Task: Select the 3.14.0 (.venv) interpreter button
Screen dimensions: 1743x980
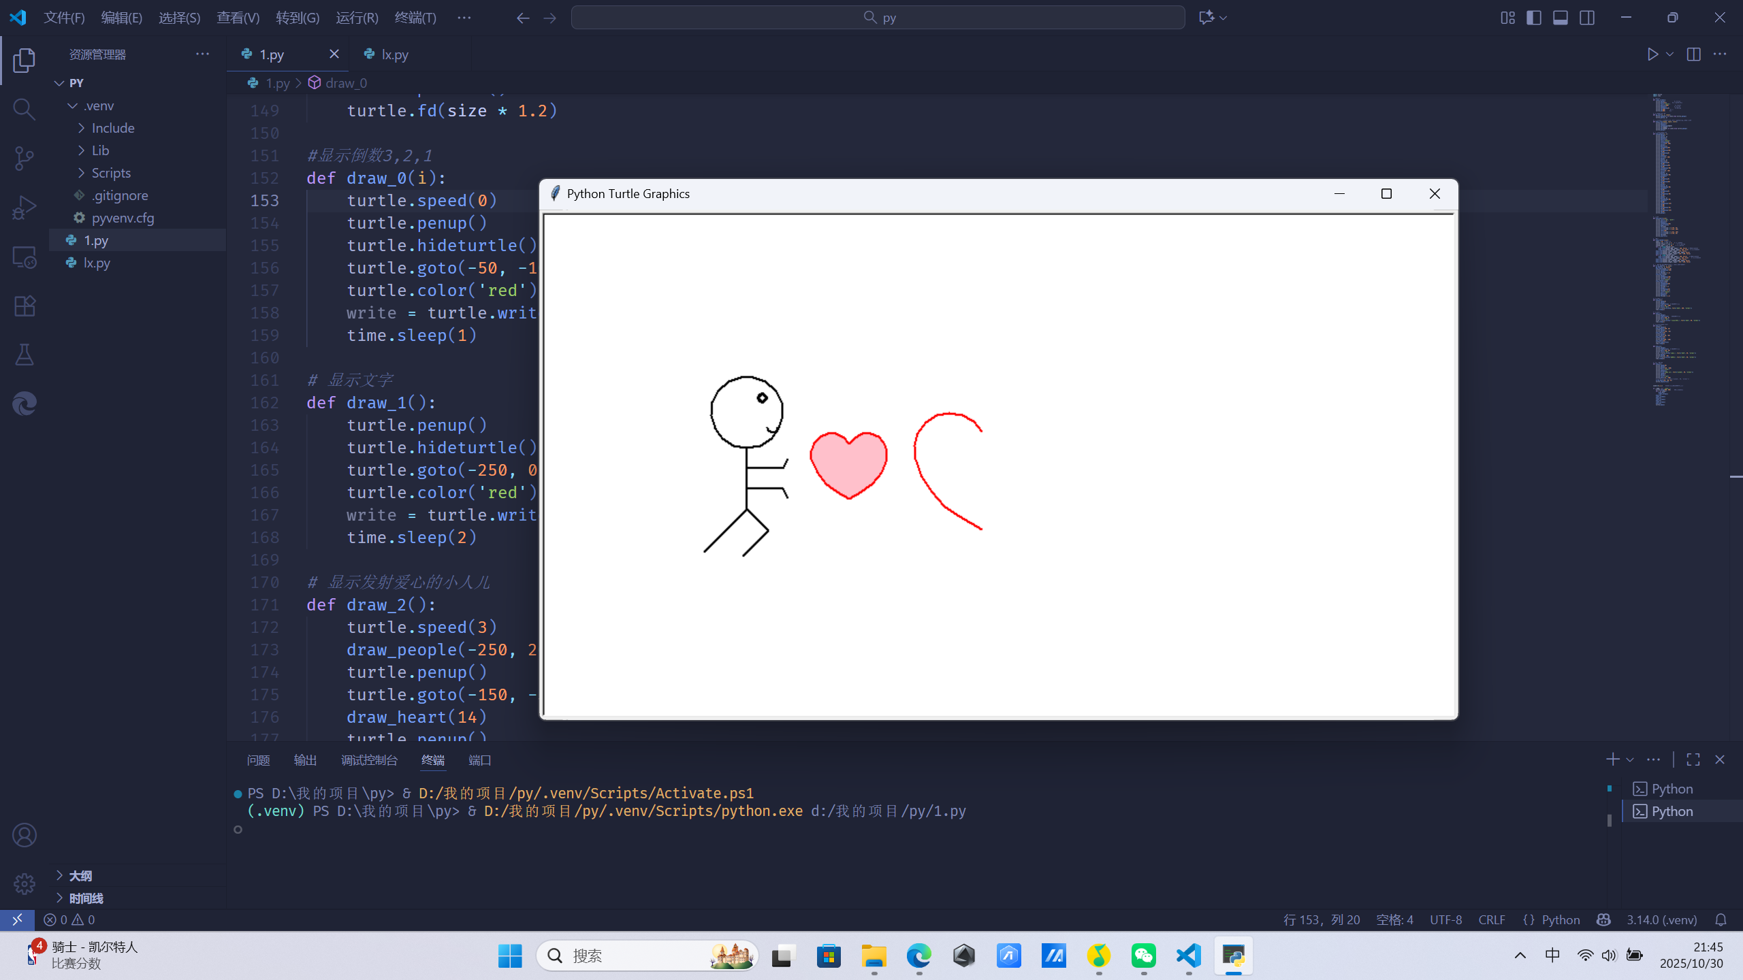Action: pos(1661,920)
